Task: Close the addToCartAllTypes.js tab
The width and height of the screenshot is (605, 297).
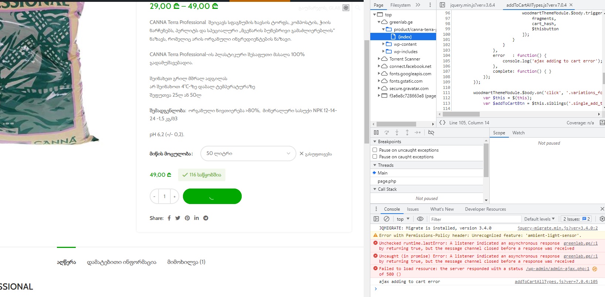Action: tap(571, 5)
